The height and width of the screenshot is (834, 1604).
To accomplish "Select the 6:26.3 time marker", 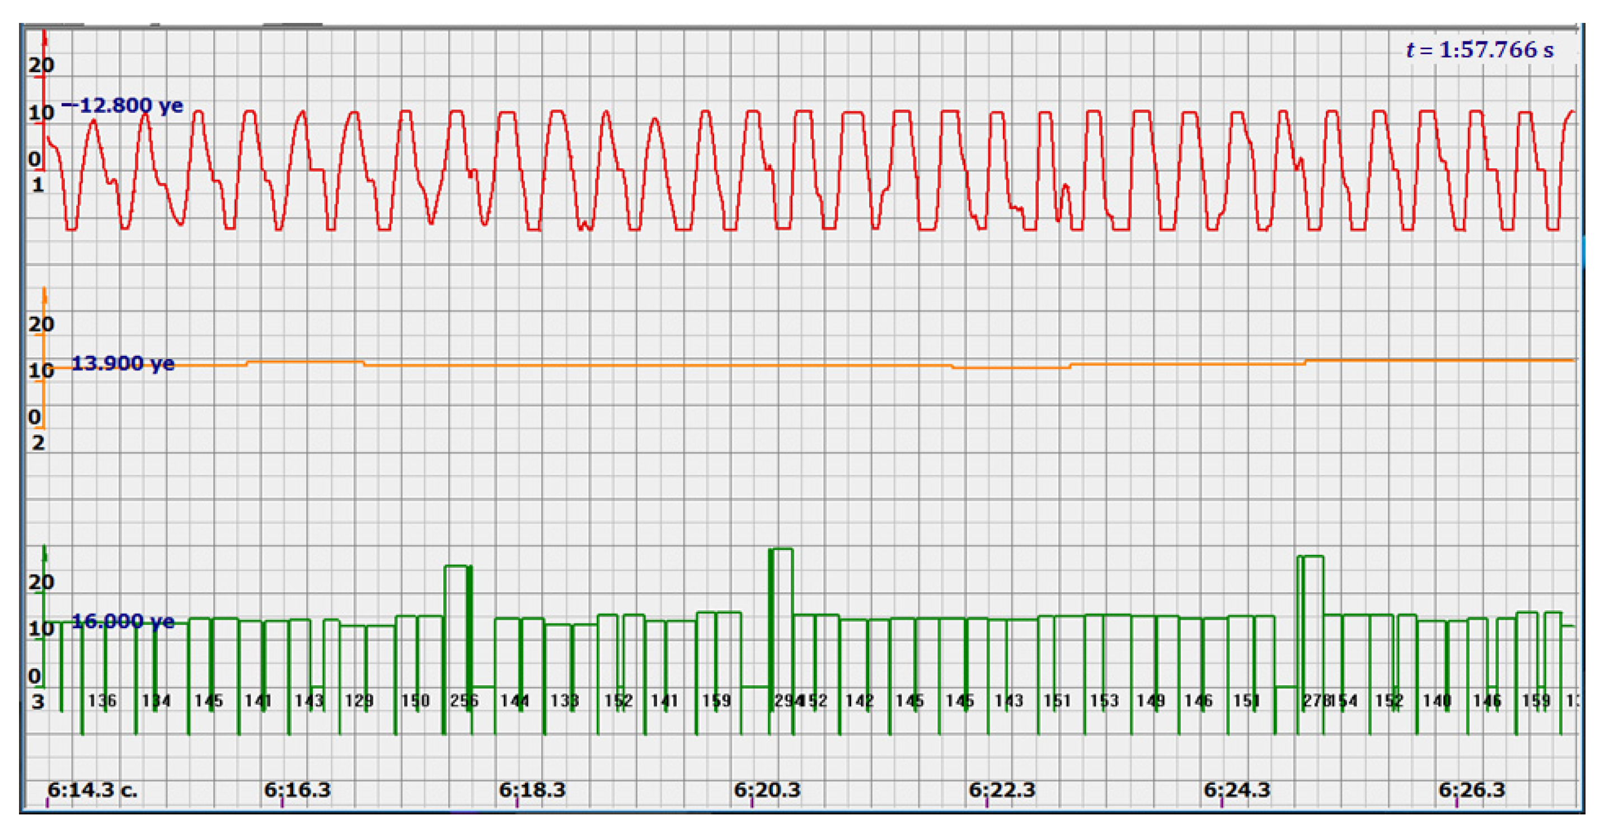I will (1471, 790).
